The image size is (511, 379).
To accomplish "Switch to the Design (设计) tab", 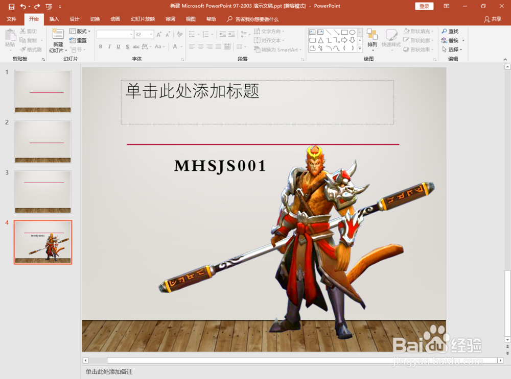I will point(74,19).
